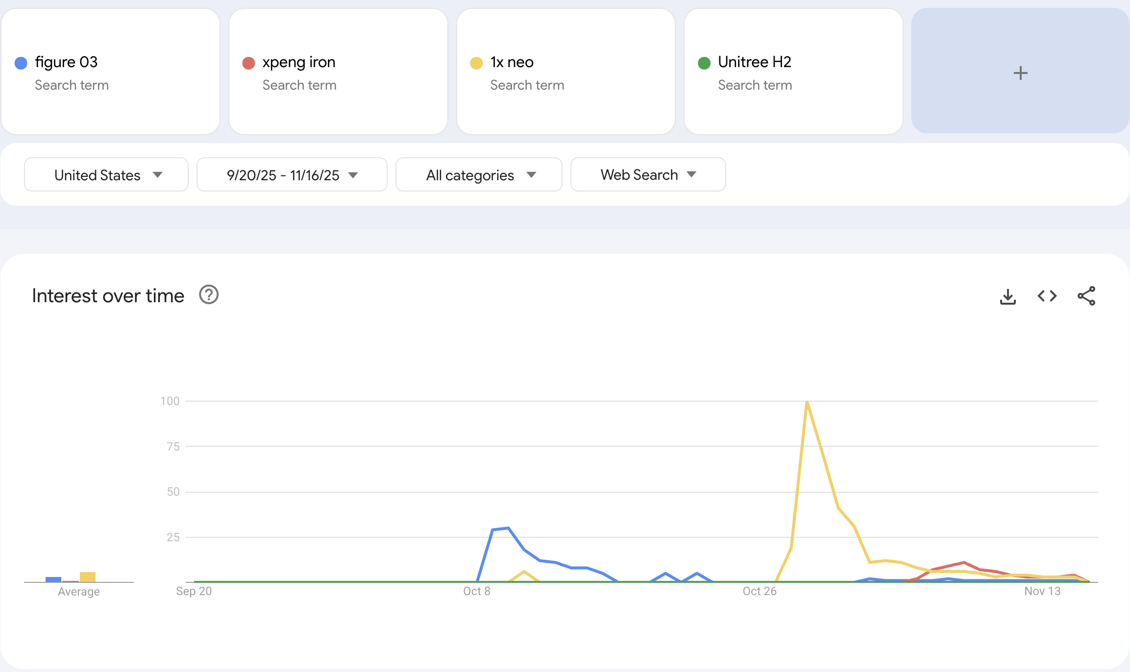The width and height of the screenshot is (1130, 672).
Task: Click the blue dot beside figure 03
Action: click(21, 63)
